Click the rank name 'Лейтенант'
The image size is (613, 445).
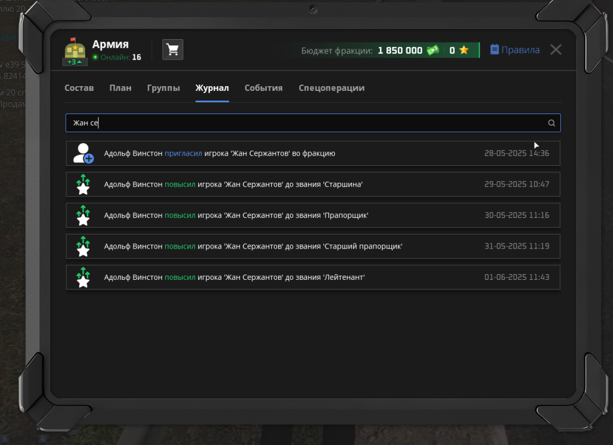(x=343, y=277)
